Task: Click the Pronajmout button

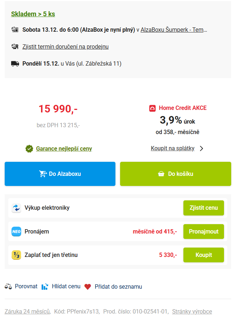Action: pos(204,231)
